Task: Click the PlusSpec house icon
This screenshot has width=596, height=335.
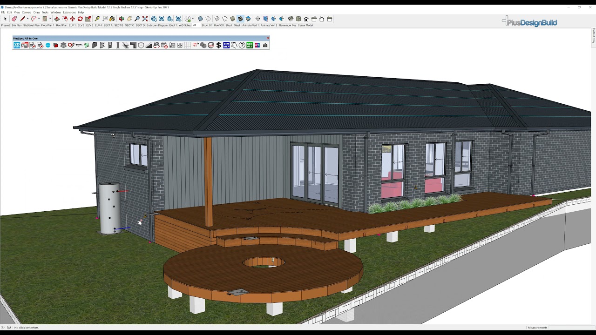Action: click(x=265, y=45)
